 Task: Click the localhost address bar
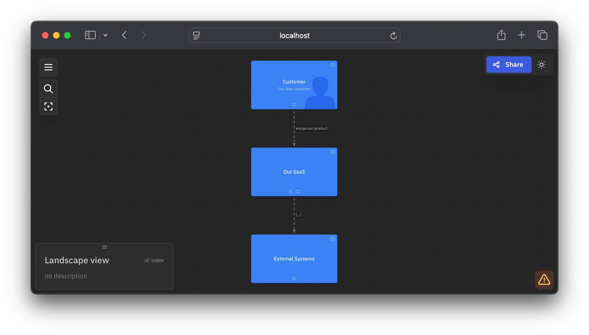(x=294, y=35)
